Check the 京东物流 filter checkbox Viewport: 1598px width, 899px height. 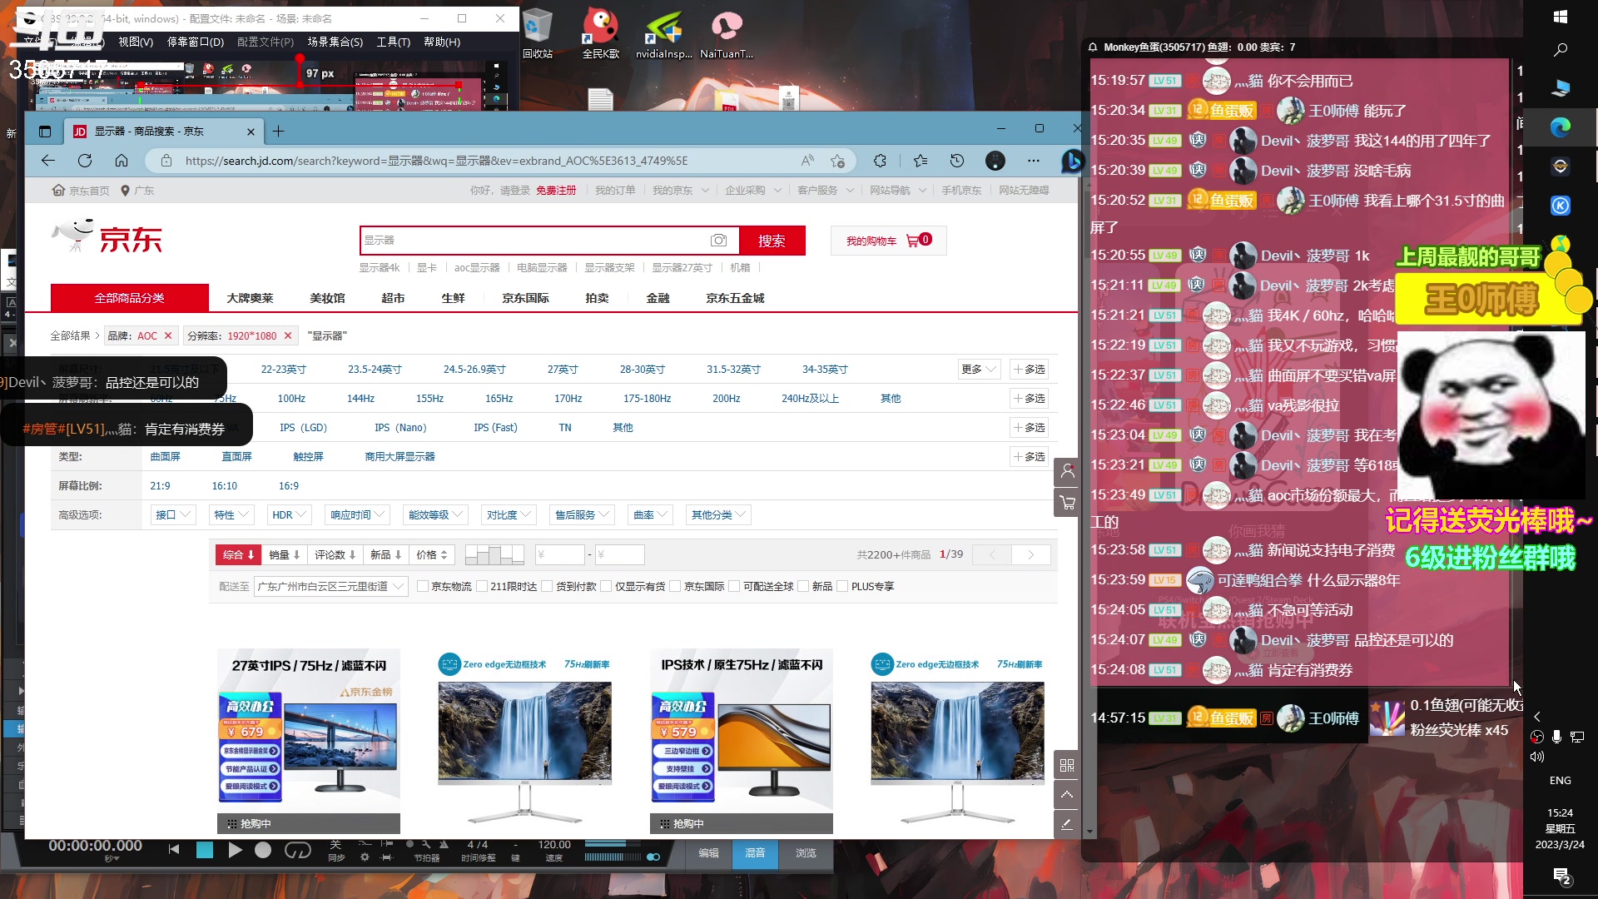click(x=423, y=587)
